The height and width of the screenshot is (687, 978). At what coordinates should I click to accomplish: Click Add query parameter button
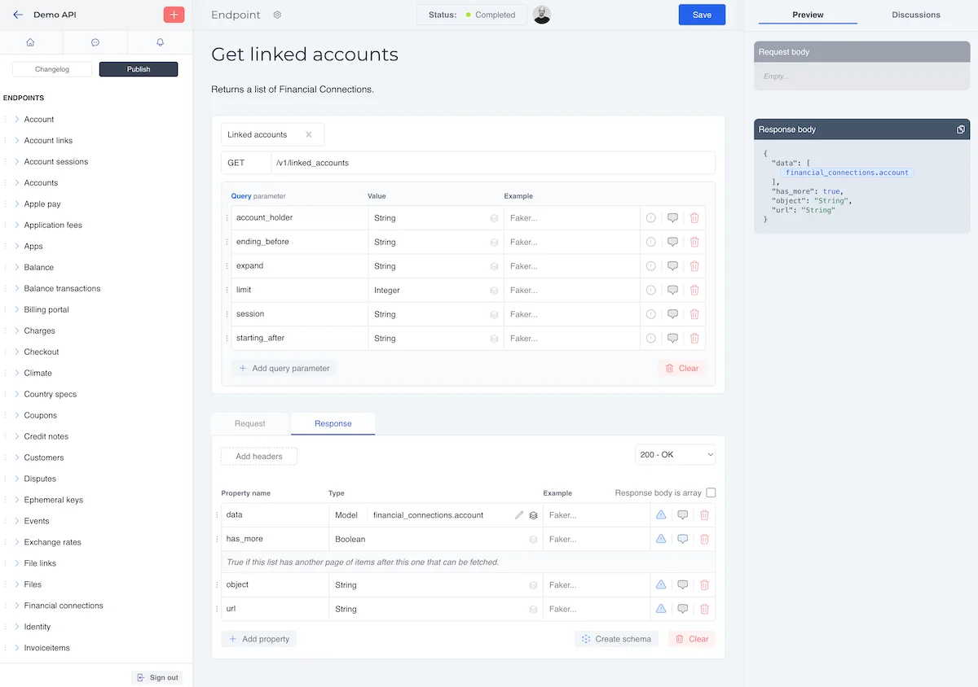coord(284,369)
